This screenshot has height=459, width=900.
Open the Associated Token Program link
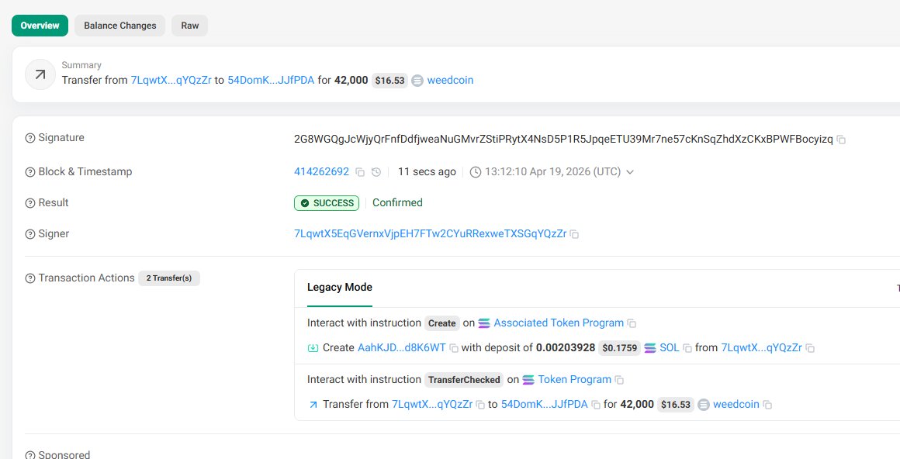[559, 323]
